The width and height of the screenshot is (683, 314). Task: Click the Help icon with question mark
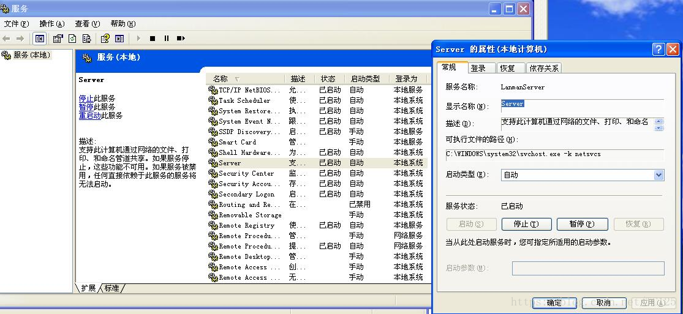point(105,39)
